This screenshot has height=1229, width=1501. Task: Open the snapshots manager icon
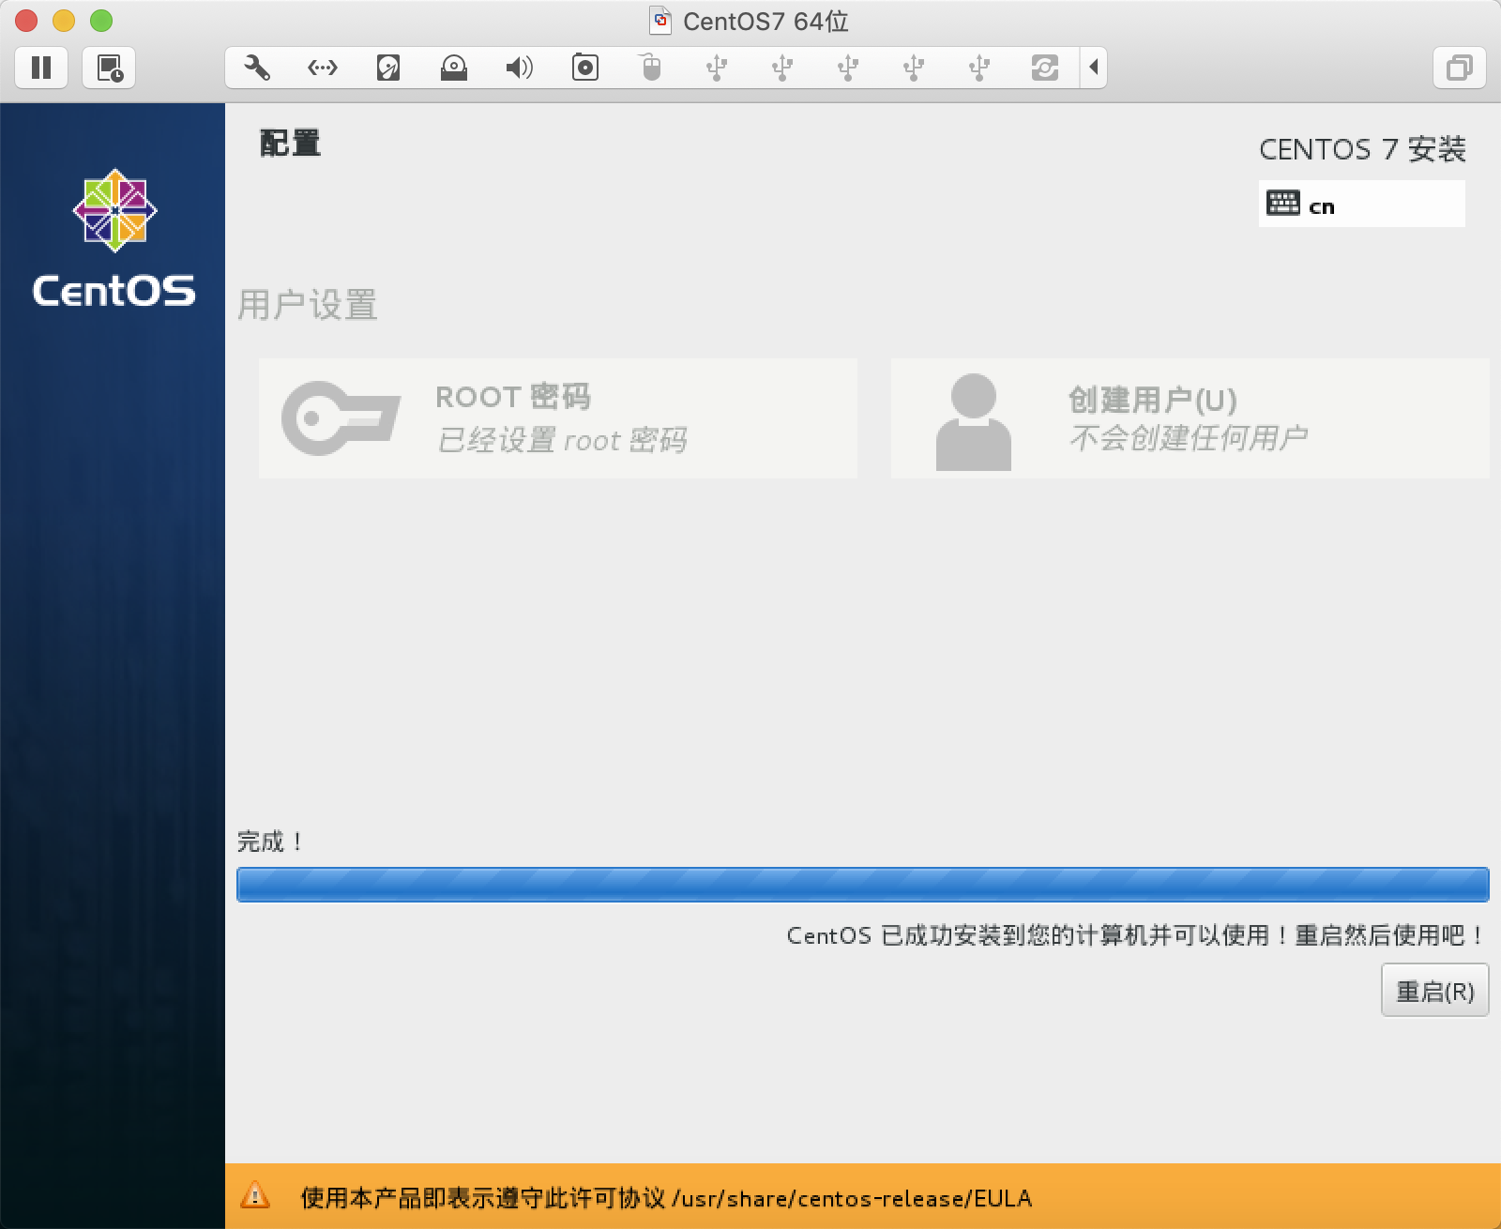pyautogui.click(x=109, y=68)
